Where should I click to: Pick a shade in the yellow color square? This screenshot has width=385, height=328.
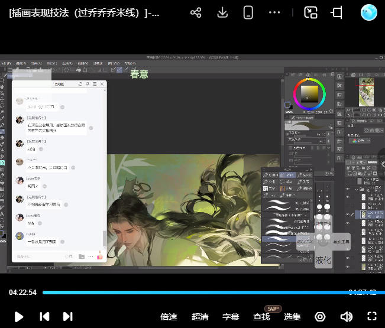(x=309, y=94)
